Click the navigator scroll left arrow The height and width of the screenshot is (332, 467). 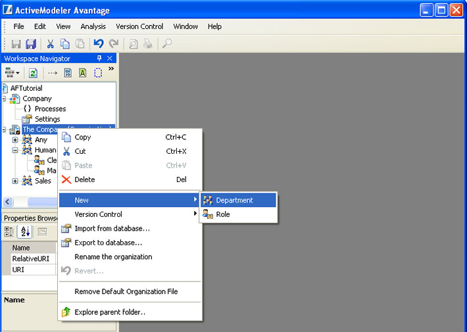8,202
